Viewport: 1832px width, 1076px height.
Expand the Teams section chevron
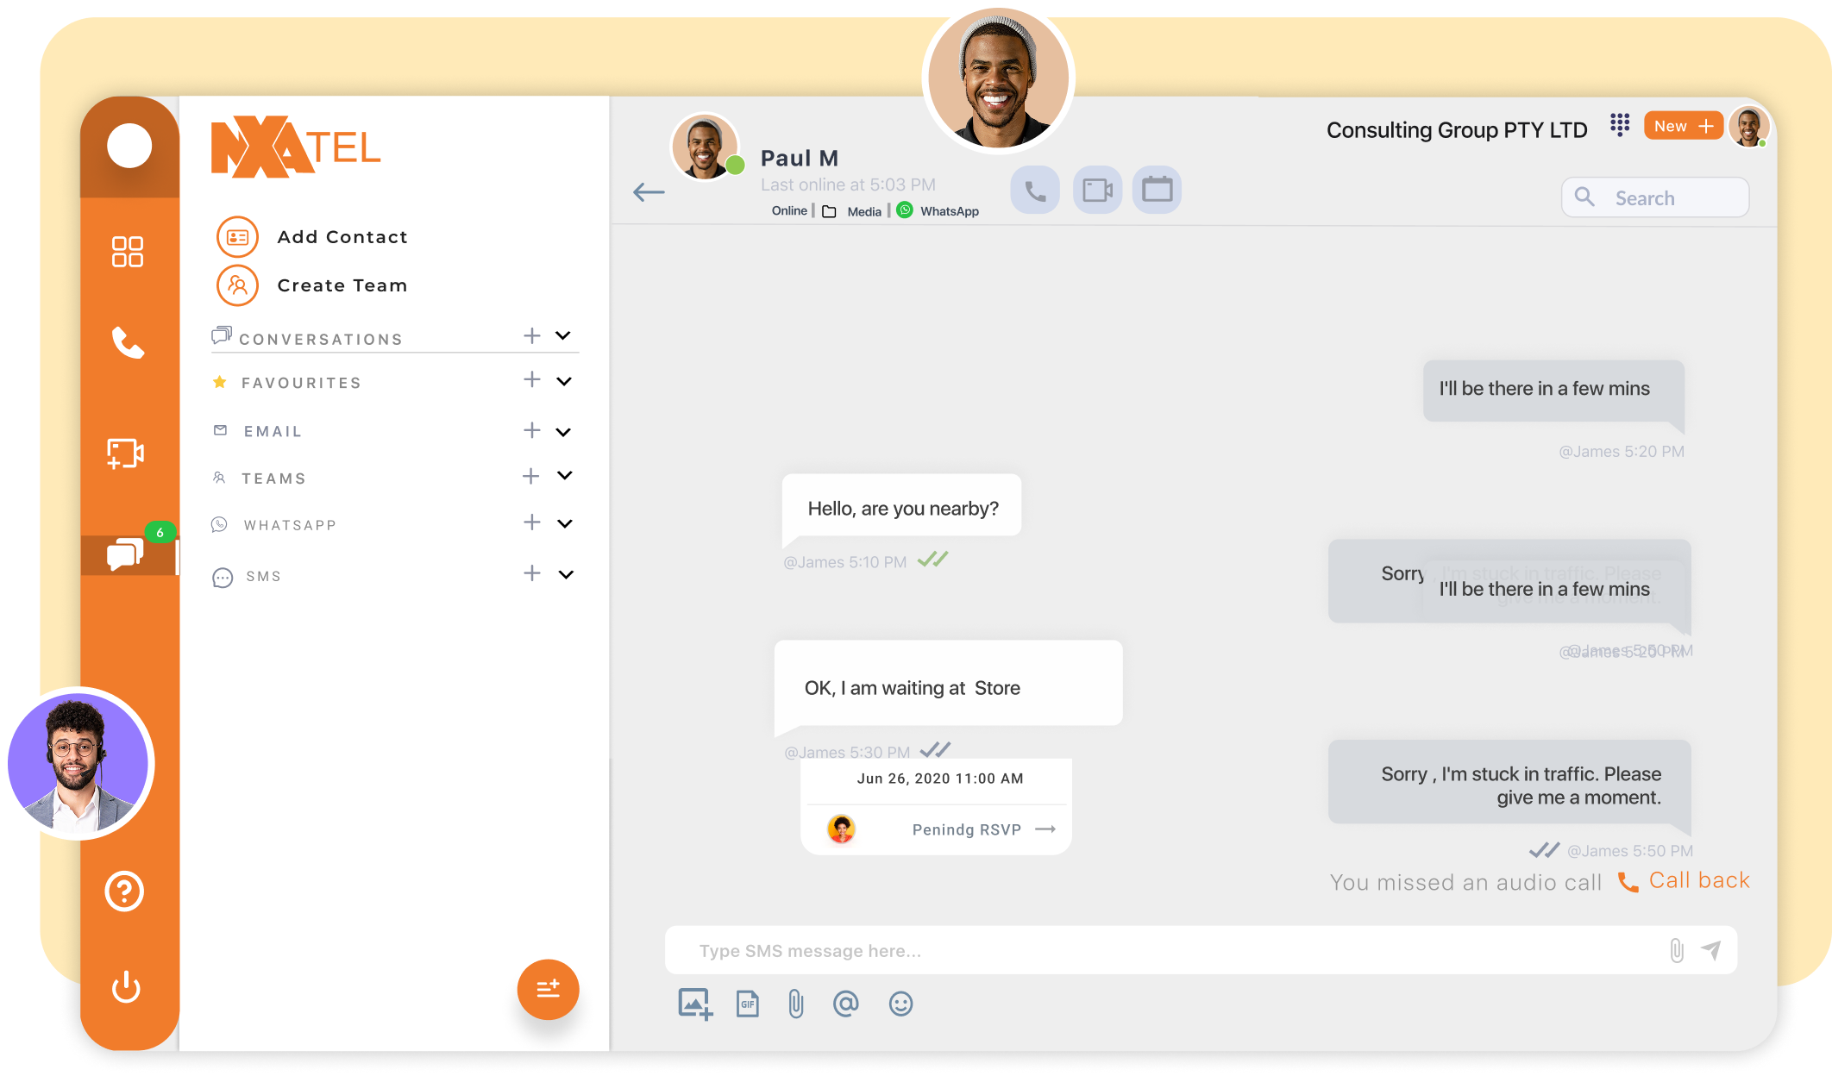565,476
